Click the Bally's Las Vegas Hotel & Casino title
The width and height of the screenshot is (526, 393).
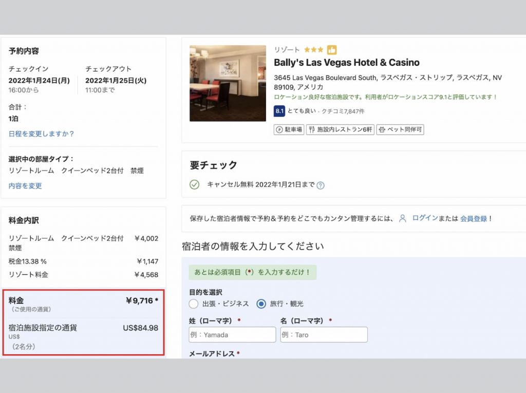point(347,63)
